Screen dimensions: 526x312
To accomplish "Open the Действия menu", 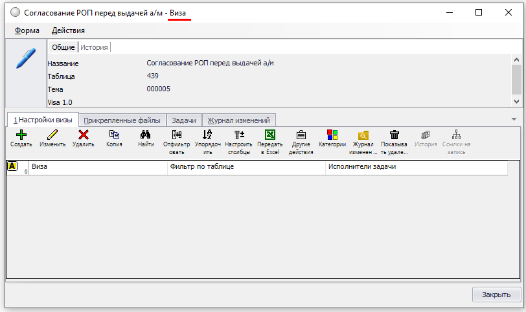I will point(69,30).
